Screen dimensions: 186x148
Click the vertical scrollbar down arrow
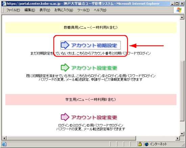click(182, 134)
